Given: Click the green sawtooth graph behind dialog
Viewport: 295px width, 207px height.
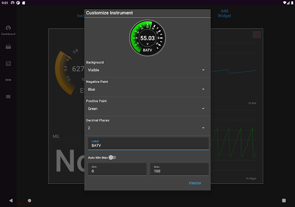Looking at the screenshot, I should pos(234,143).
